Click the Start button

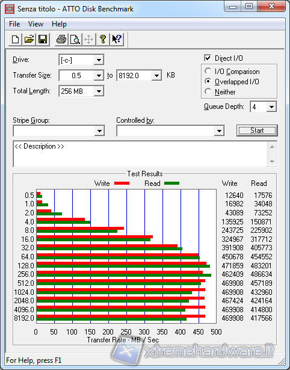click(257, 131)
